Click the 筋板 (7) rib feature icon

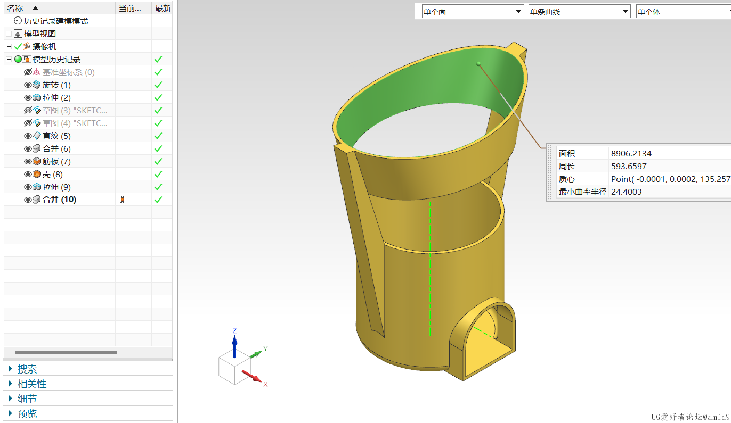(37, 161)
